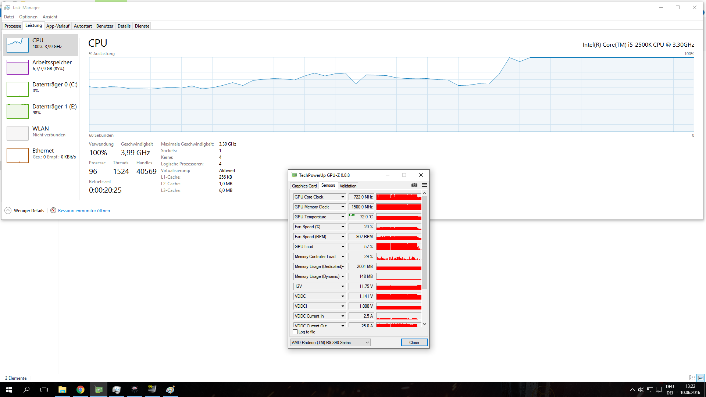Click the taskbar search magnifier icon

26,390
